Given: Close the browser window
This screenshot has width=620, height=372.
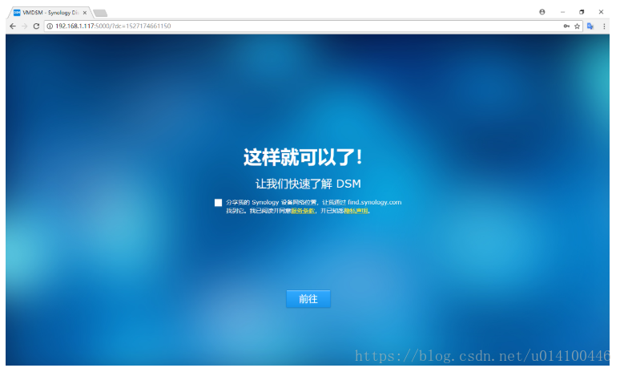Looking at the screenshot, I should click(x=601, y=12).
